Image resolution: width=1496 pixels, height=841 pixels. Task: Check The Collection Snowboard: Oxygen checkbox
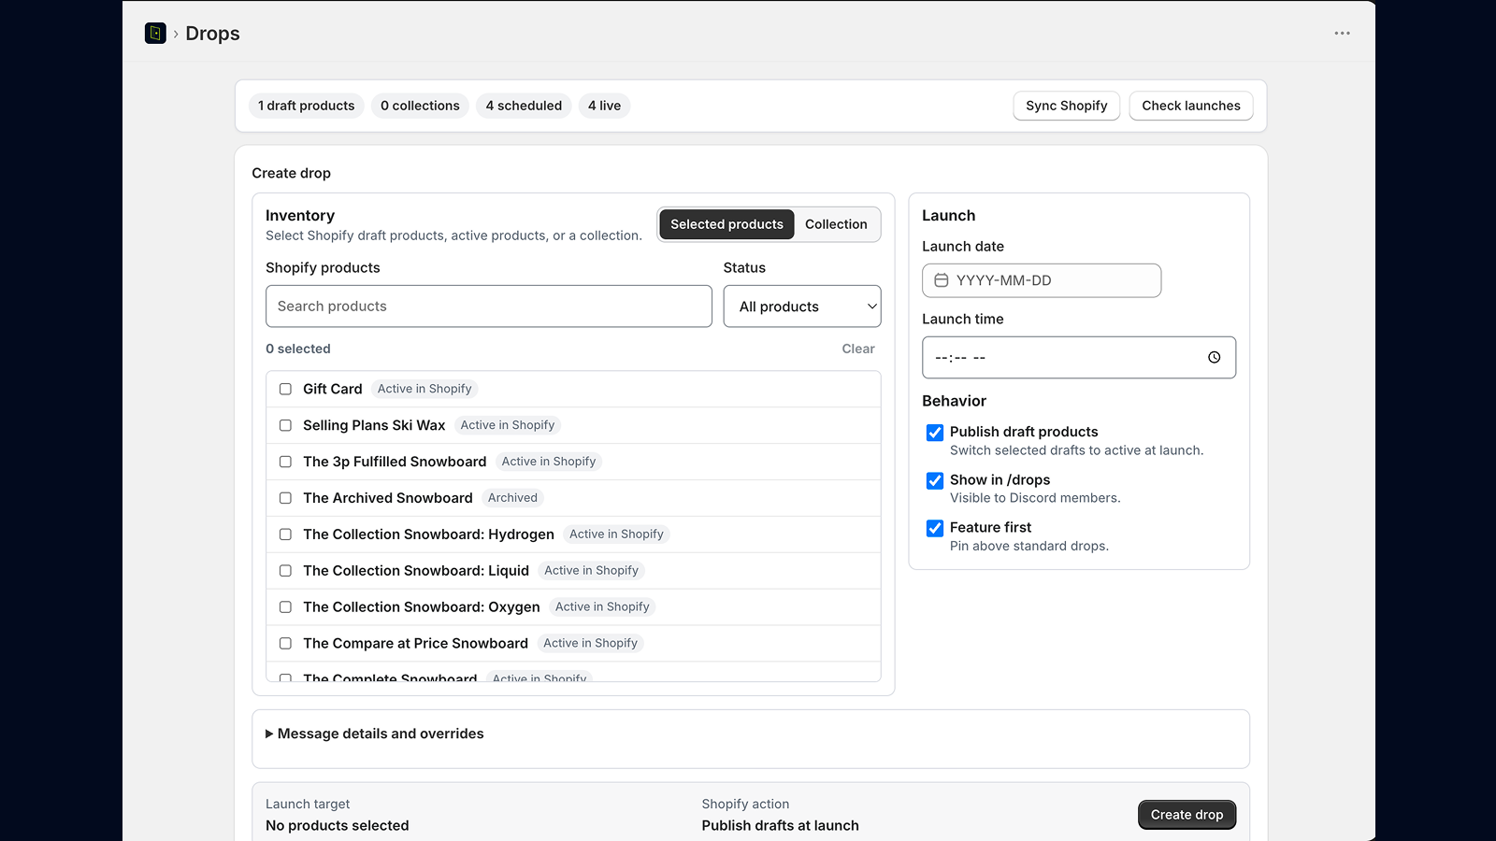(285, 607)
